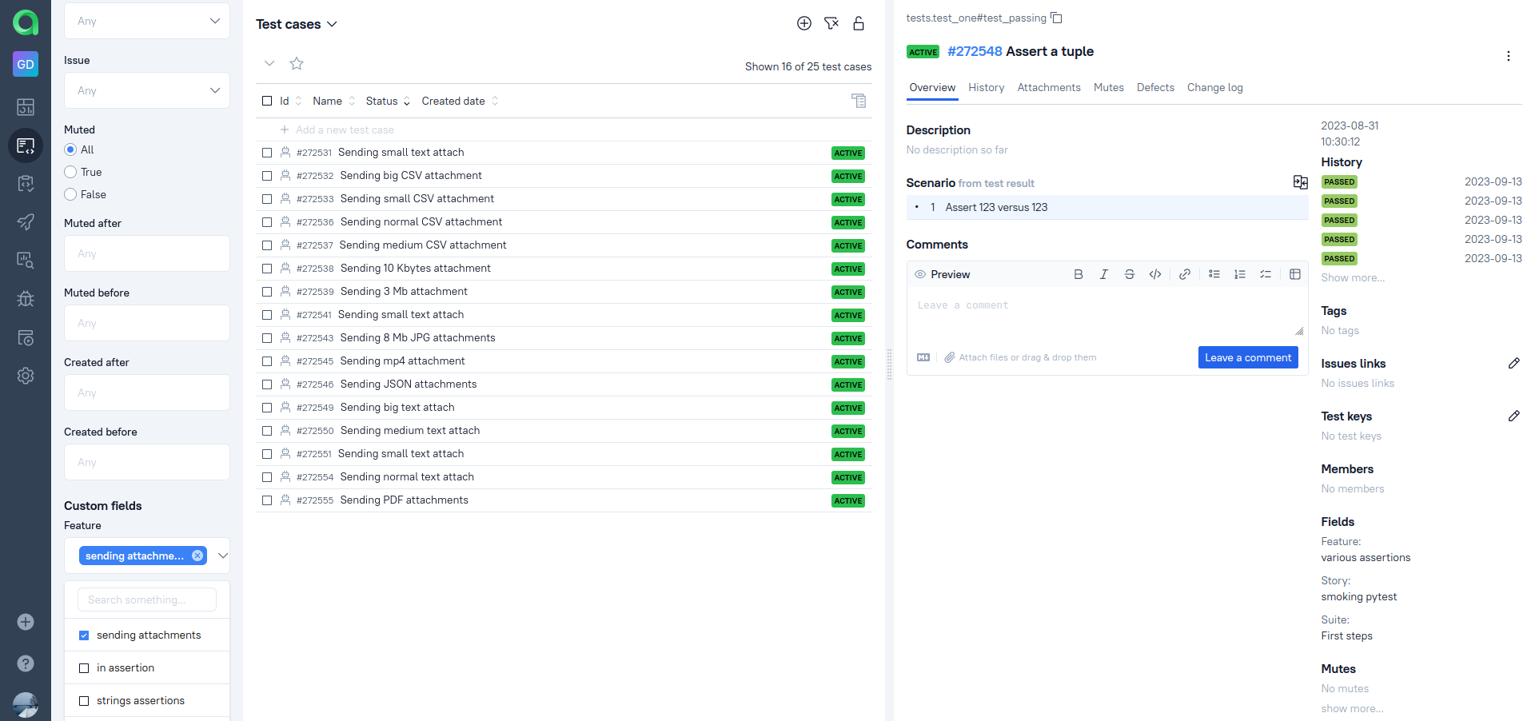Image resolution: width=1535 pixels, height=721 pixels.
Task: Select the True radio button under Muted
Action: [x=71, y=172]
